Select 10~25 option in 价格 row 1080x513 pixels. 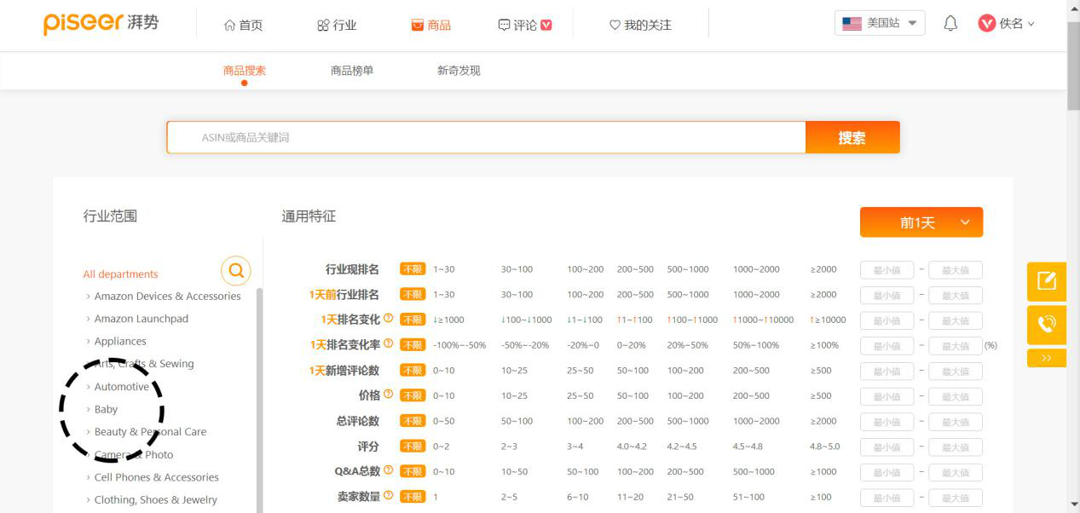[514, 395]
